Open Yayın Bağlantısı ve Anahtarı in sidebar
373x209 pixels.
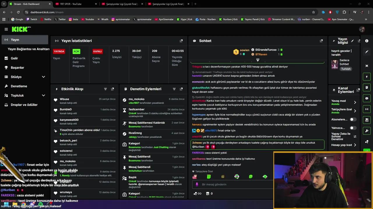[29, 49]
